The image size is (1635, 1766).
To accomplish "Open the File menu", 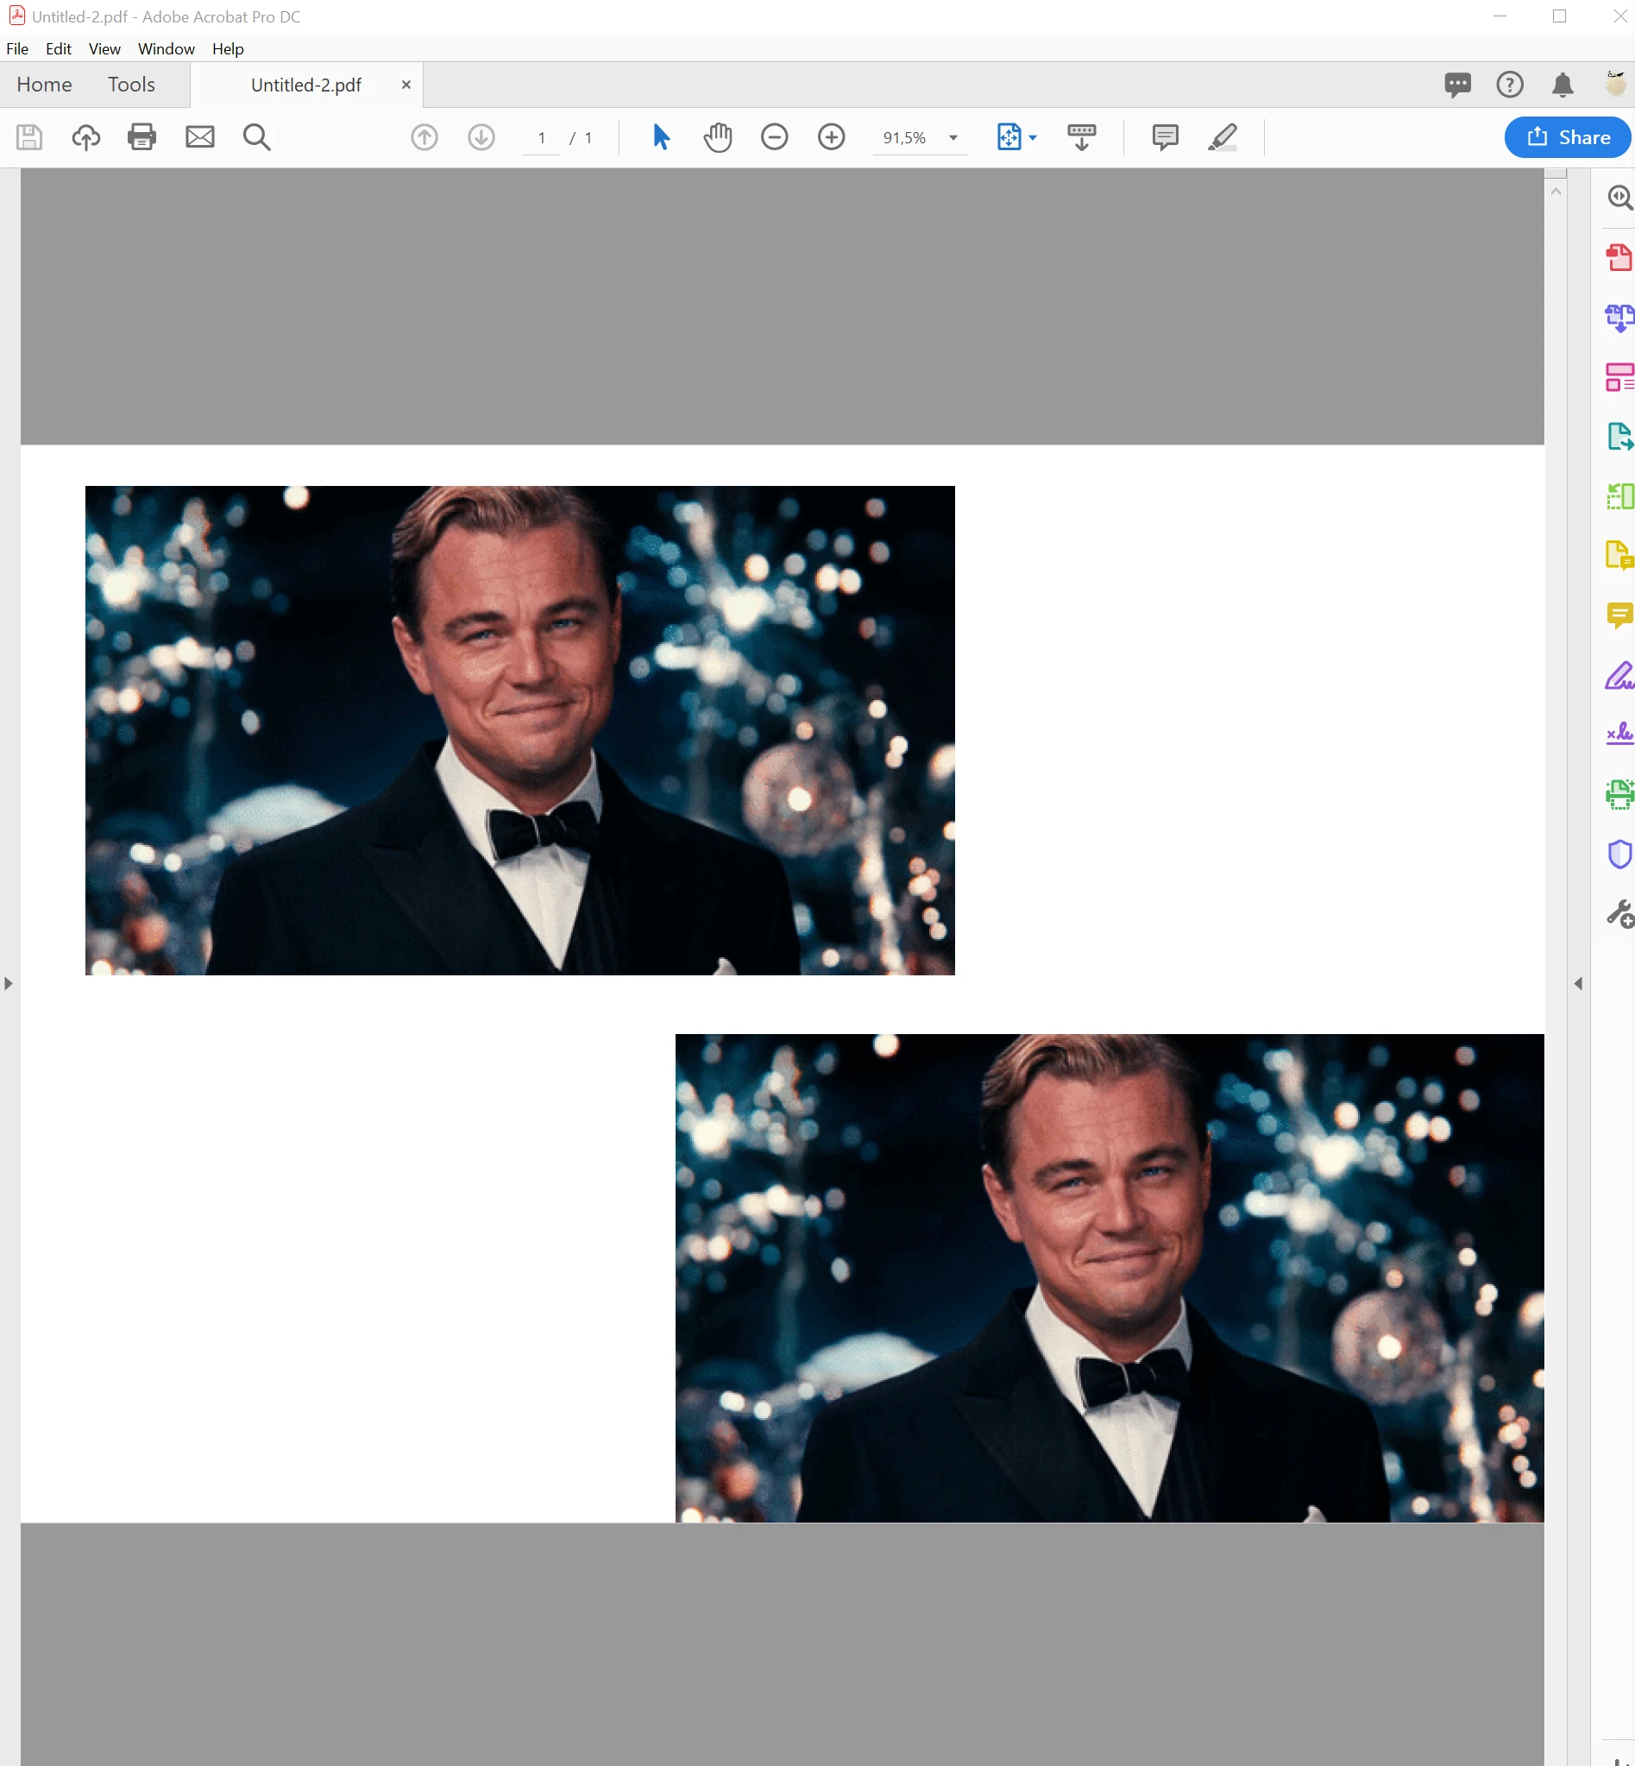I will coord(16,48).
